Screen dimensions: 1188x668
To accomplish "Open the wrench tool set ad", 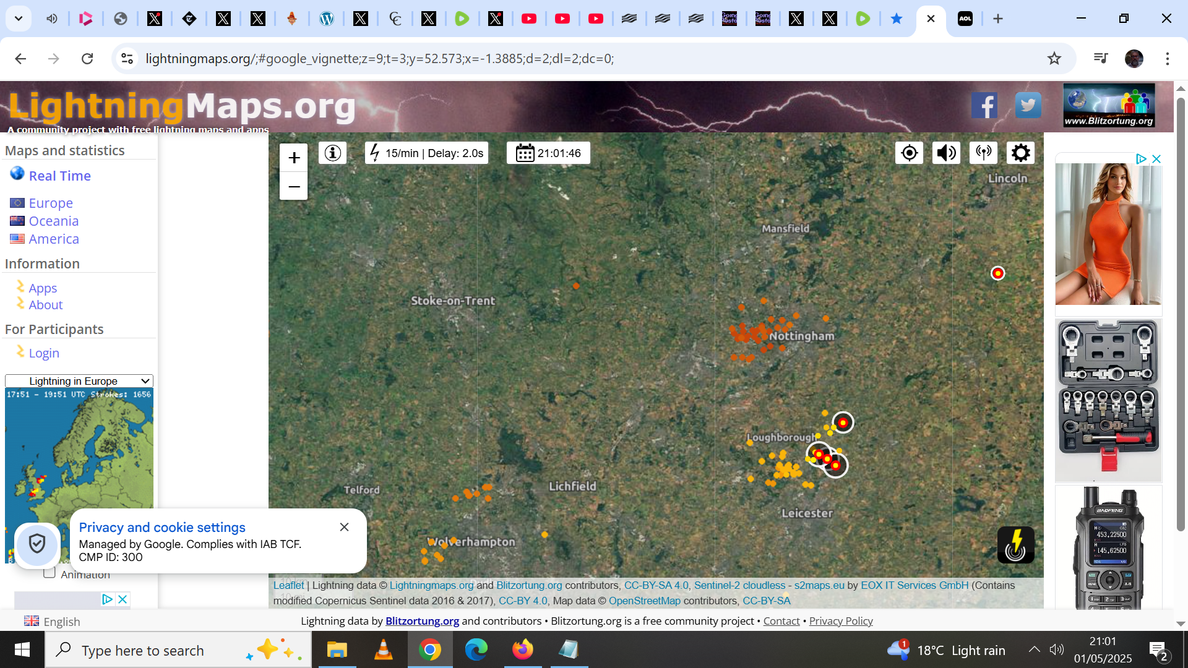I will pyautogui.click(x=1108, y=400).
